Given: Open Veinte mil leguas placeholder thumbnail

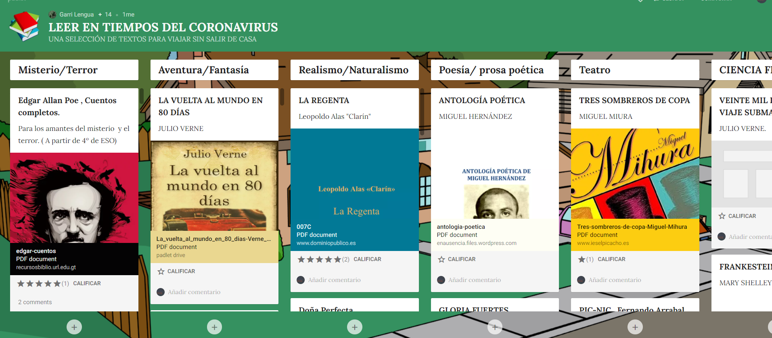Looking at the screenshot, I should [x=742, y=174].
